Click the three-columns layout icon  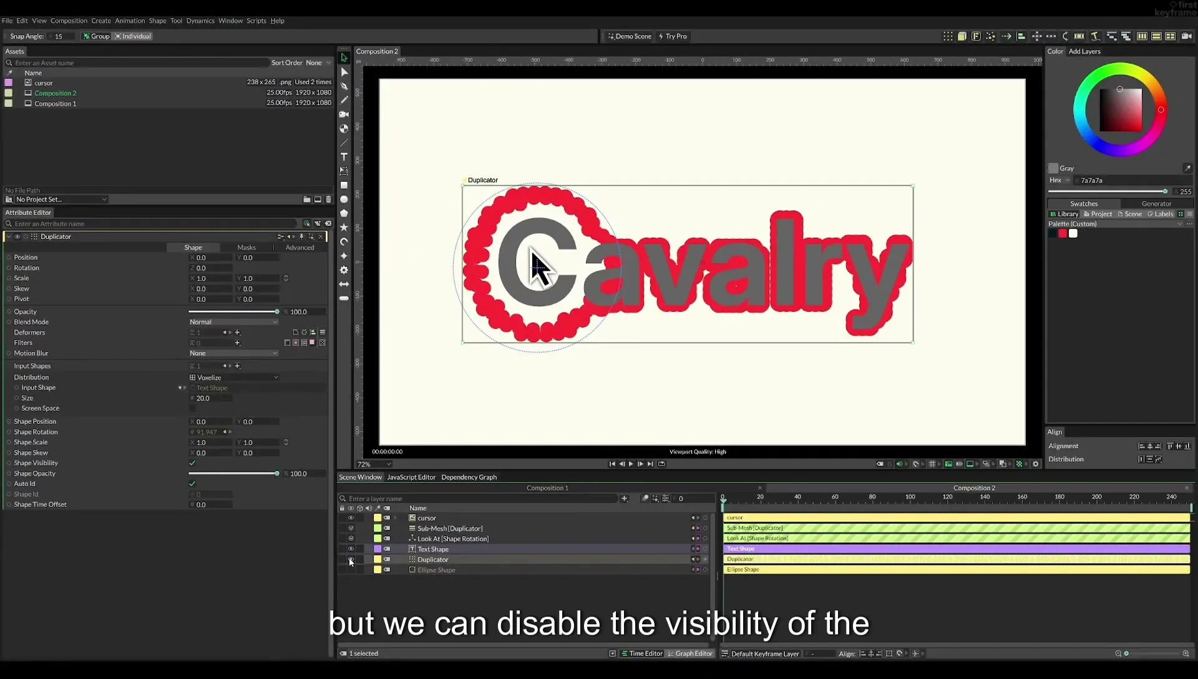(x=1142, y=36)
